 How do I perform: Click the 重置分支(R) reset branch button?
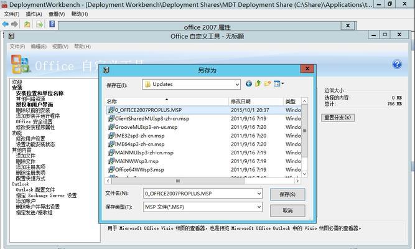tap(338, 118)
